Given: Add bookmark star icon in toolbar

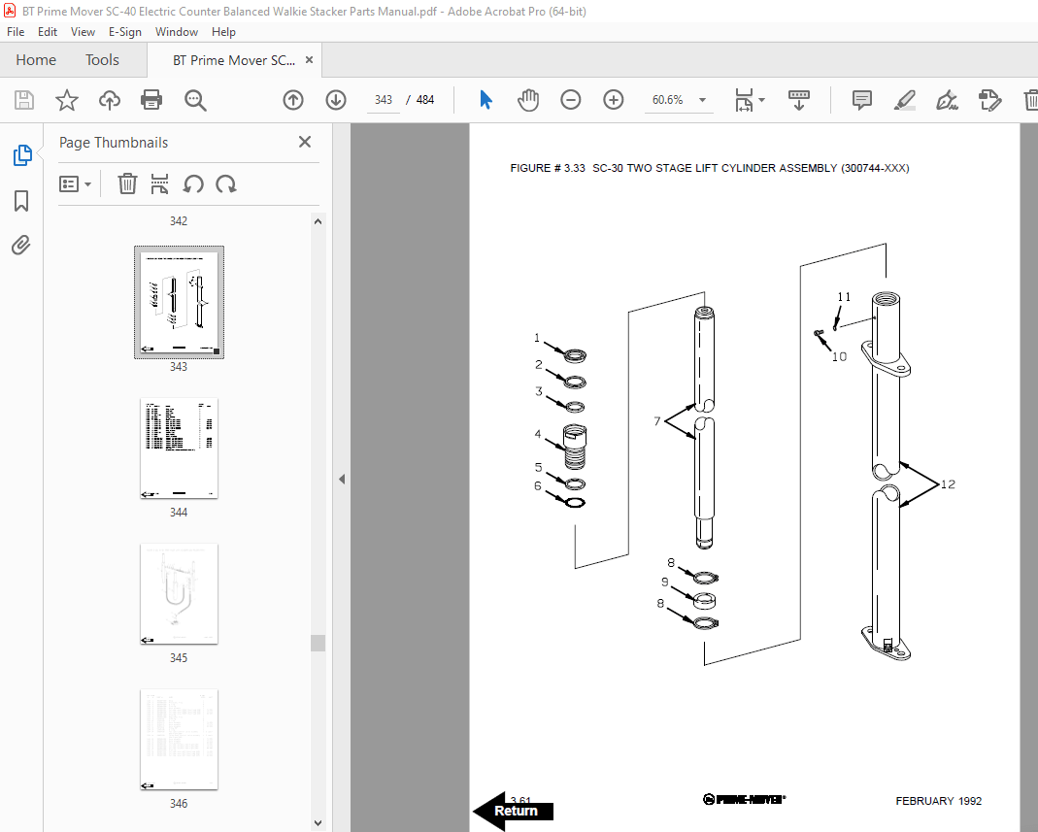Looking at the screenshot, I should point(67,100).
